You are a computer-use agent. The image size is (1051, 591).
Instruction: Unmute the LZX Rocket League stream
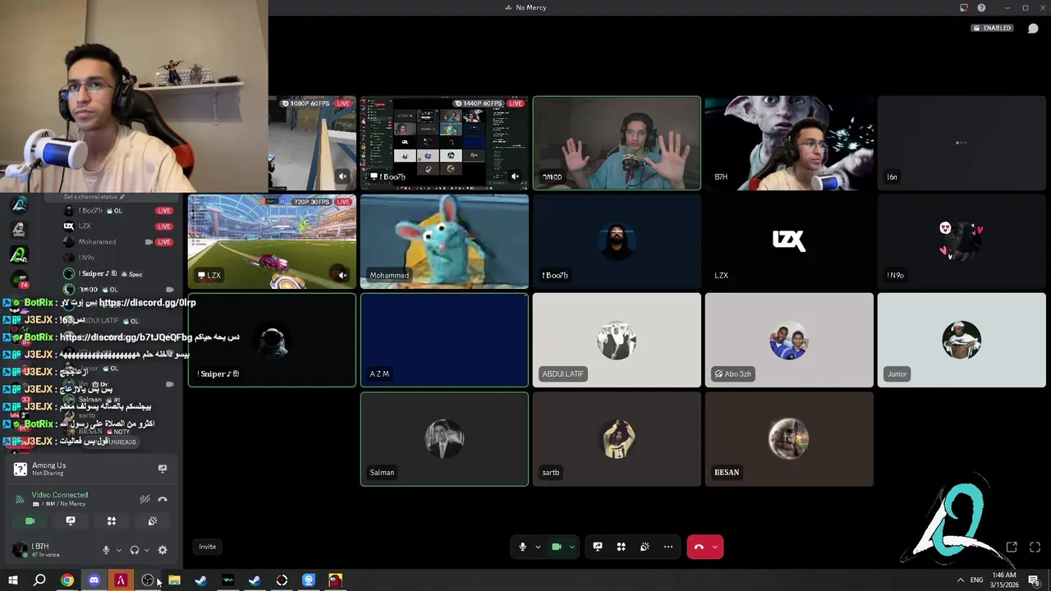point(342,275)
